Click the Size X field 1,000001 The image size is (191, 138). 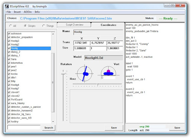pyautogui.click(x=82, y=48)
